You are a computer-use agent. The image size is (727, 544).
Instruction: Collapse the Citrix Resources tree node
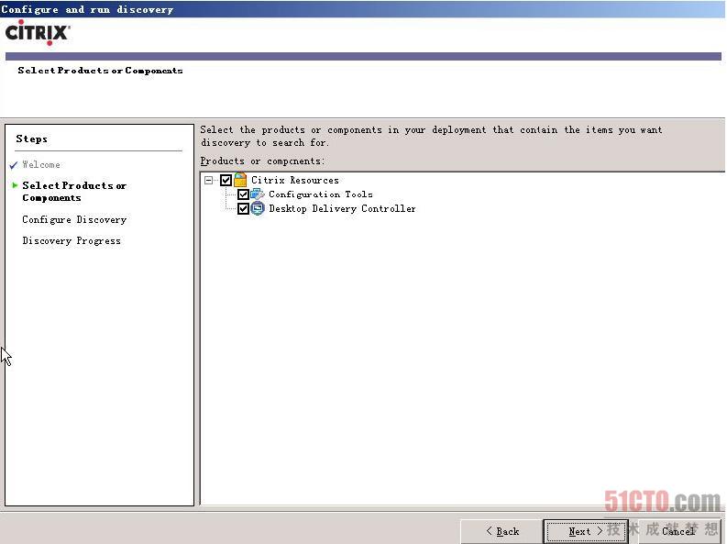209,180
